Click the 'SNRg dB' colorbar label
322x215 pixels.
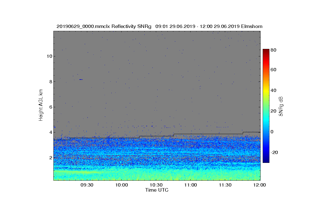281,106
